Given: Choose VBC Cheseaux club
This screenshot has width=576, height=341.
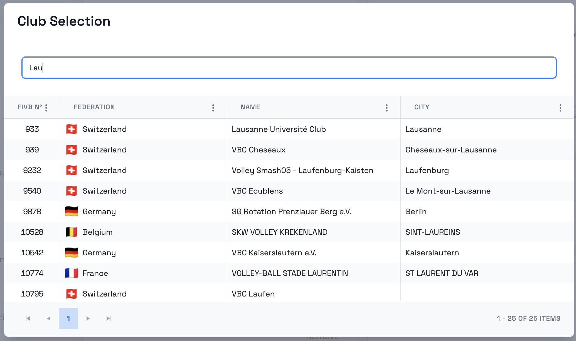Looking at the screenshot, I should click(x=259, y=150).
